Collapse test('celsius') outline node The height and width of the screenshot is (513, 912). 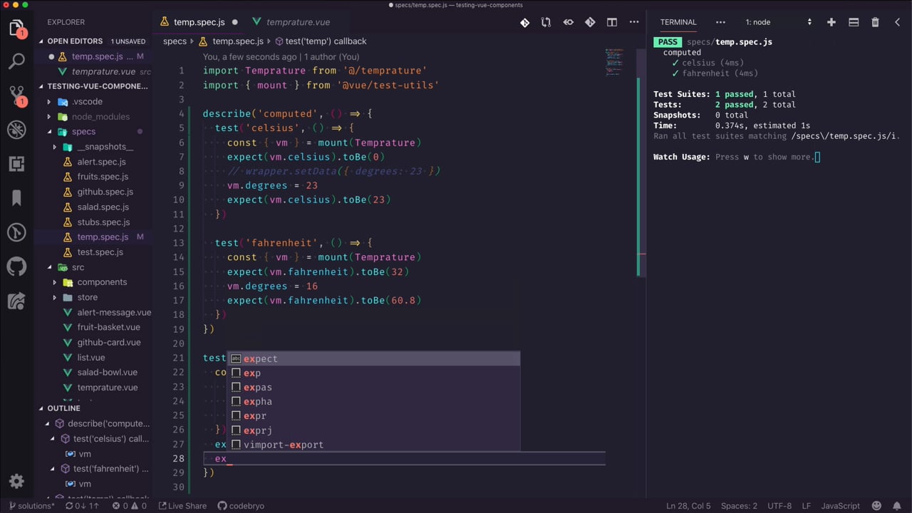[x=52, y=439]
